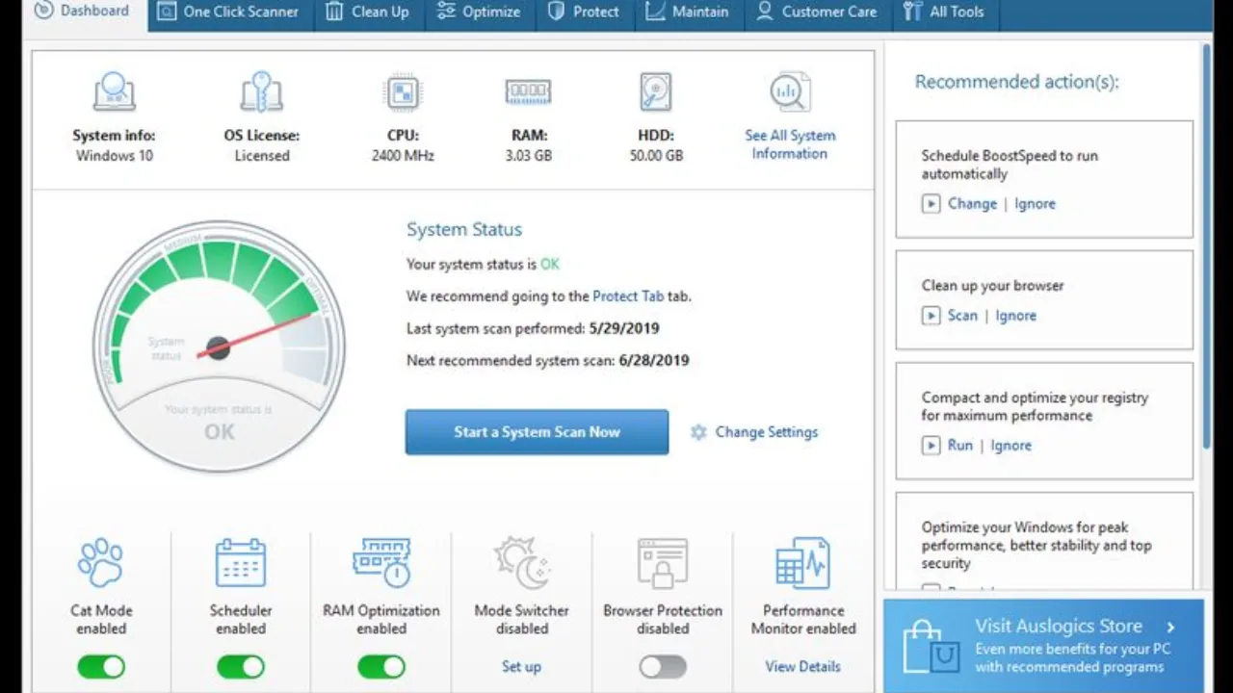Click the Mode Switcher sun-moon icon
The height and width of the screenshot is (693, 1233).
(521, 564)
